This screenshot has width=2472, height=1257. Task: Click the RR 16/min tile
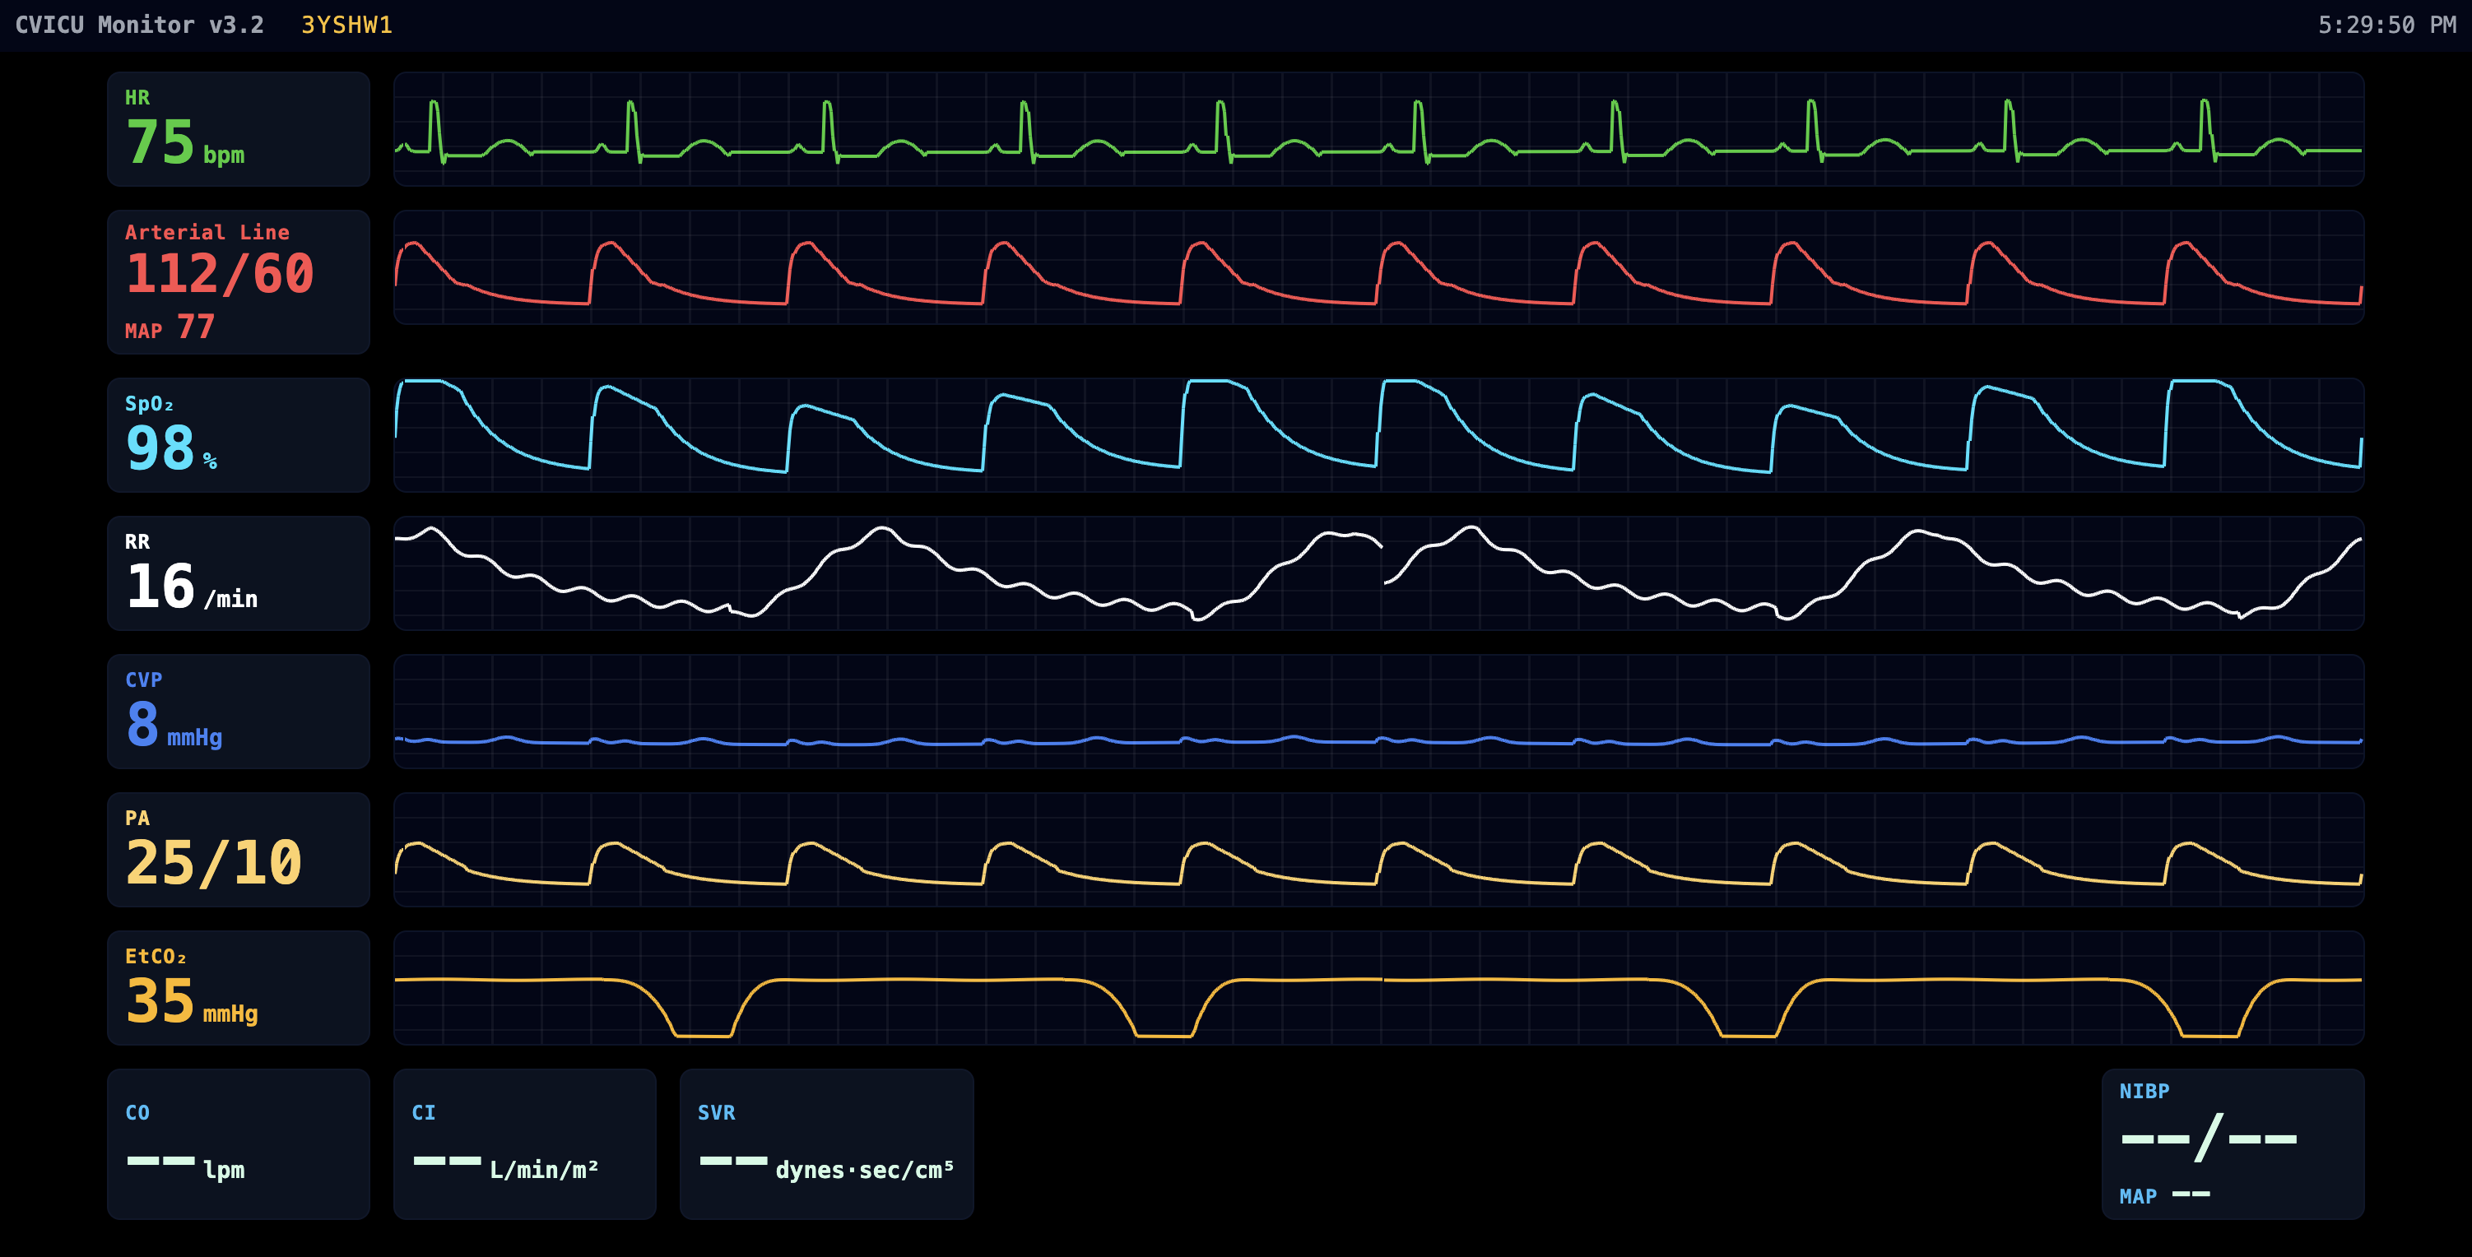pyautogui.click(x=237, y=573)
